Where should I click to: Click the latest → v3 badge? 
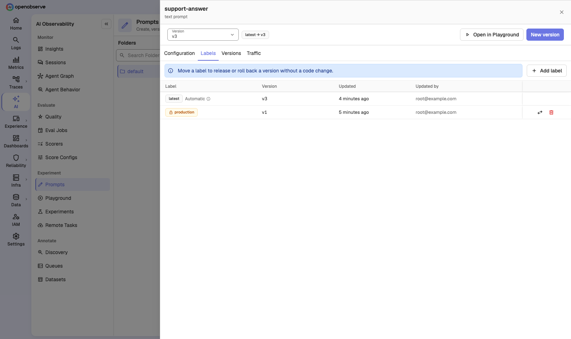(x=255, y=35)
